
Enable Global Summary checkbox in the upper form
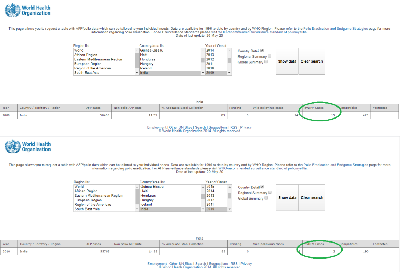click(x=266, y=62)
